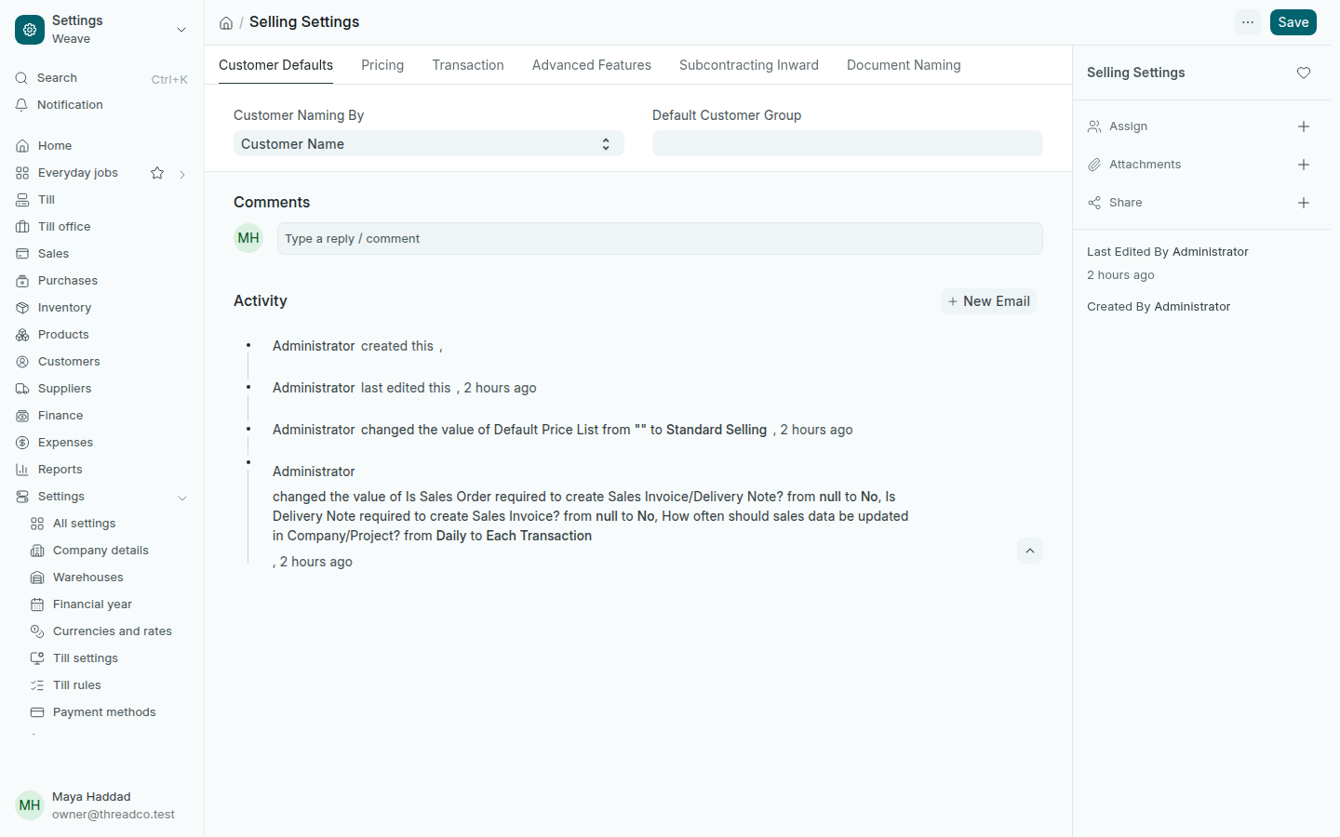Viewport: 1340px width, 837px height.
Task: Open the Advanced Features tab
Action: [x=592, y=65]
